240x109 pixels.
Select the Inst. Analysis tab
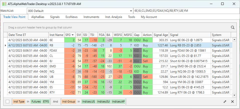[113, 17]
